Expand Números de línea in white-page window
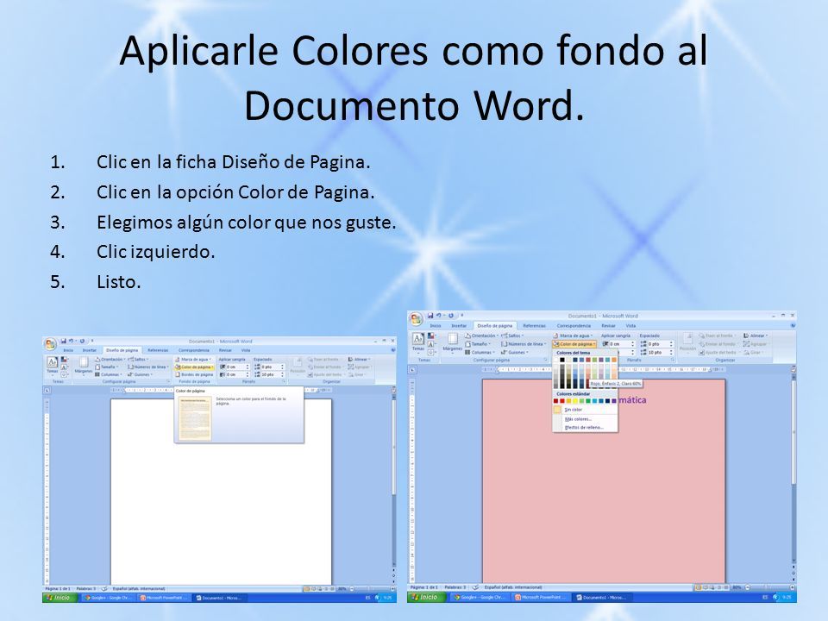 pos(147,367)
